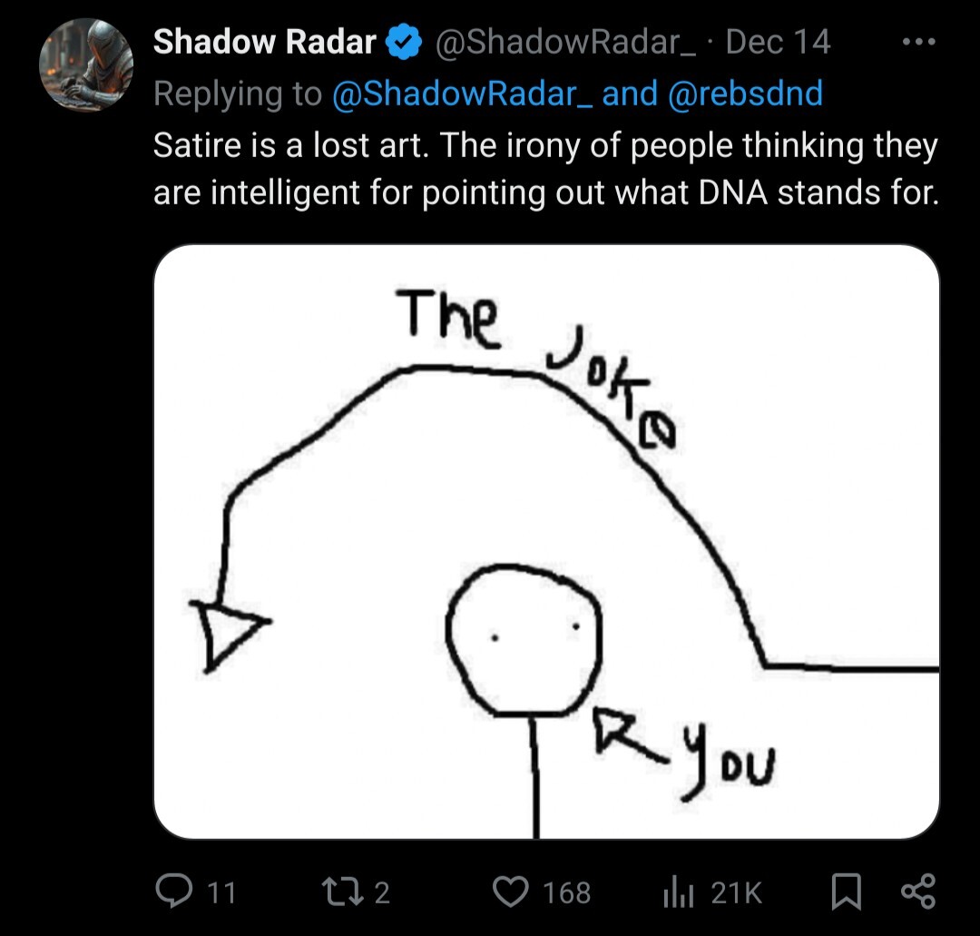Click the 21K views count

pyautogui.click(x=737, y=892)
